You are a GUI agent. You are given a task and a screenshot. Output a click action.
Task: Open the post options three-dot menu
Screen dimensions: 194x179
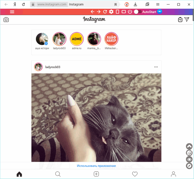coord(156,67)
